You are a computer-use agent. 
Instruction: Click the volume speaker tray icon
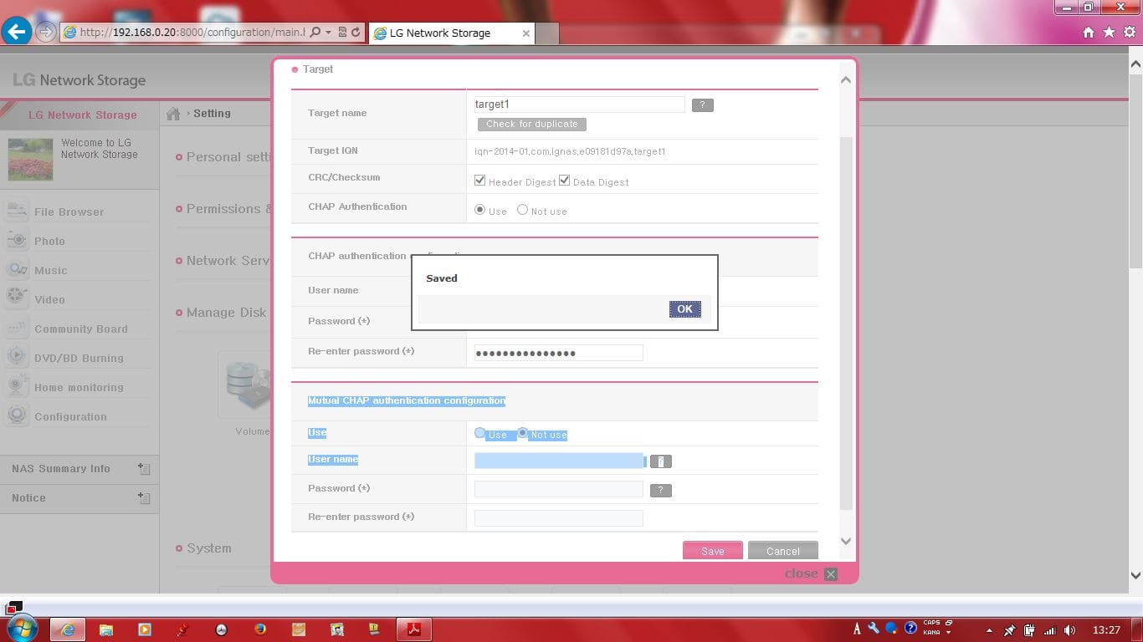1069,630
